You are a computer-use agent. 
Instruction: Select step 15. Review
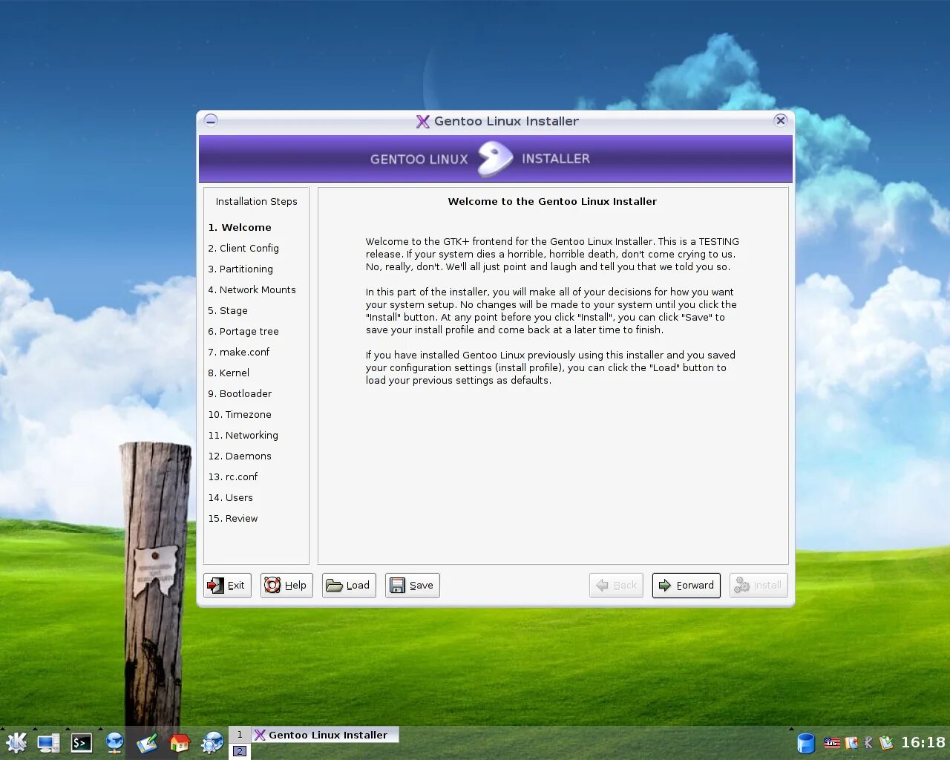233,519
